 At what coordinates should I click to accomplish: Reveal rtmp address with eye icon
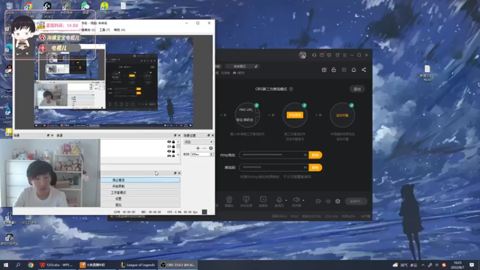click(305, 155)
